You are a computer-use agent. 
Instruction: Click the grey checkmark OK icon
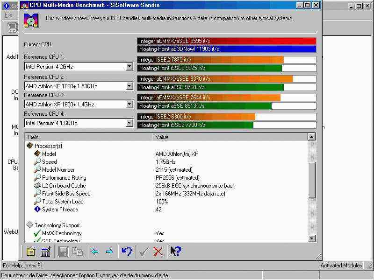(144, 252)
